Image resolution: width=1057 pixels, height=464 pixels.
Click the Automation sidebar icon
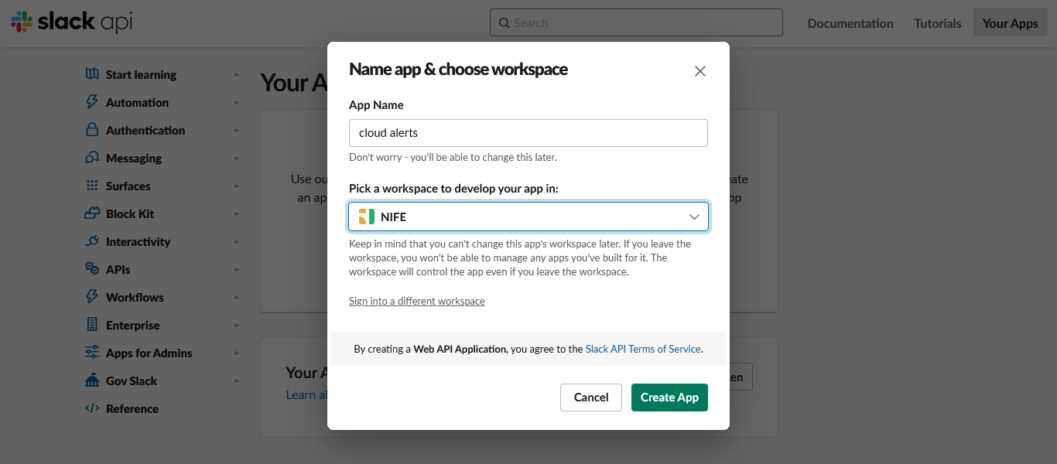(92, 102)
